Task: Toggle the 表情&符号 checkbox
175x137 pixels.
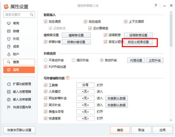Action: pos(45,112)
